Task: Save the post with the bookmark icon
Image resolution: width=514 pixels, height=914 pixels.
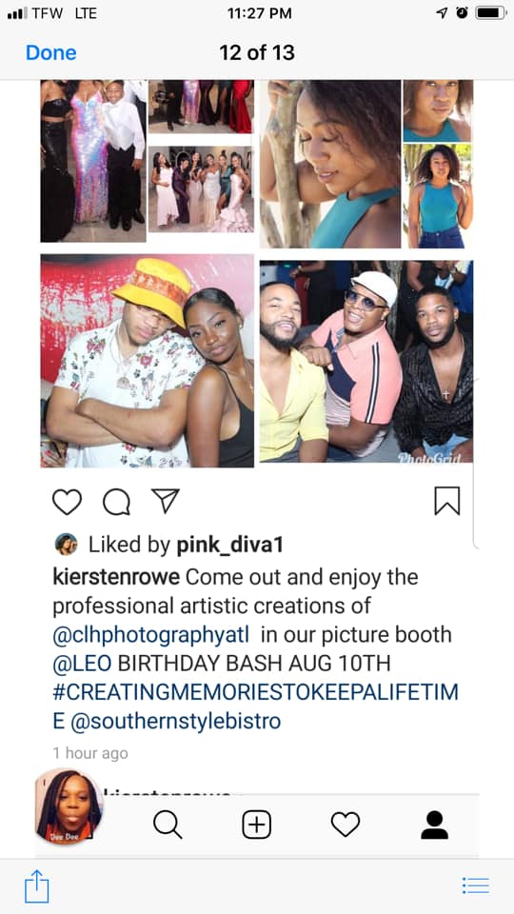Action: coord(447,501)
